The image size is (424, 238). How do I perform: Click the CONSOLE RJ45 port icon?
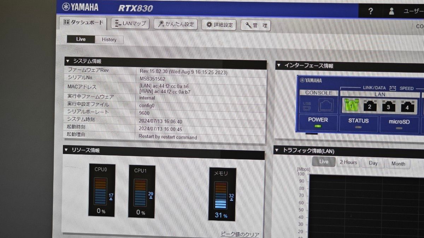[325, 105]
